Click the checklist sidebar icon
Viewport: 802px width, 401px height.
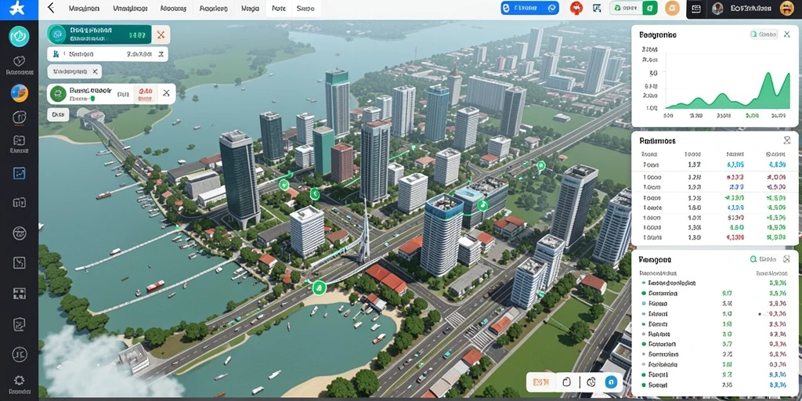click(19, 323)
